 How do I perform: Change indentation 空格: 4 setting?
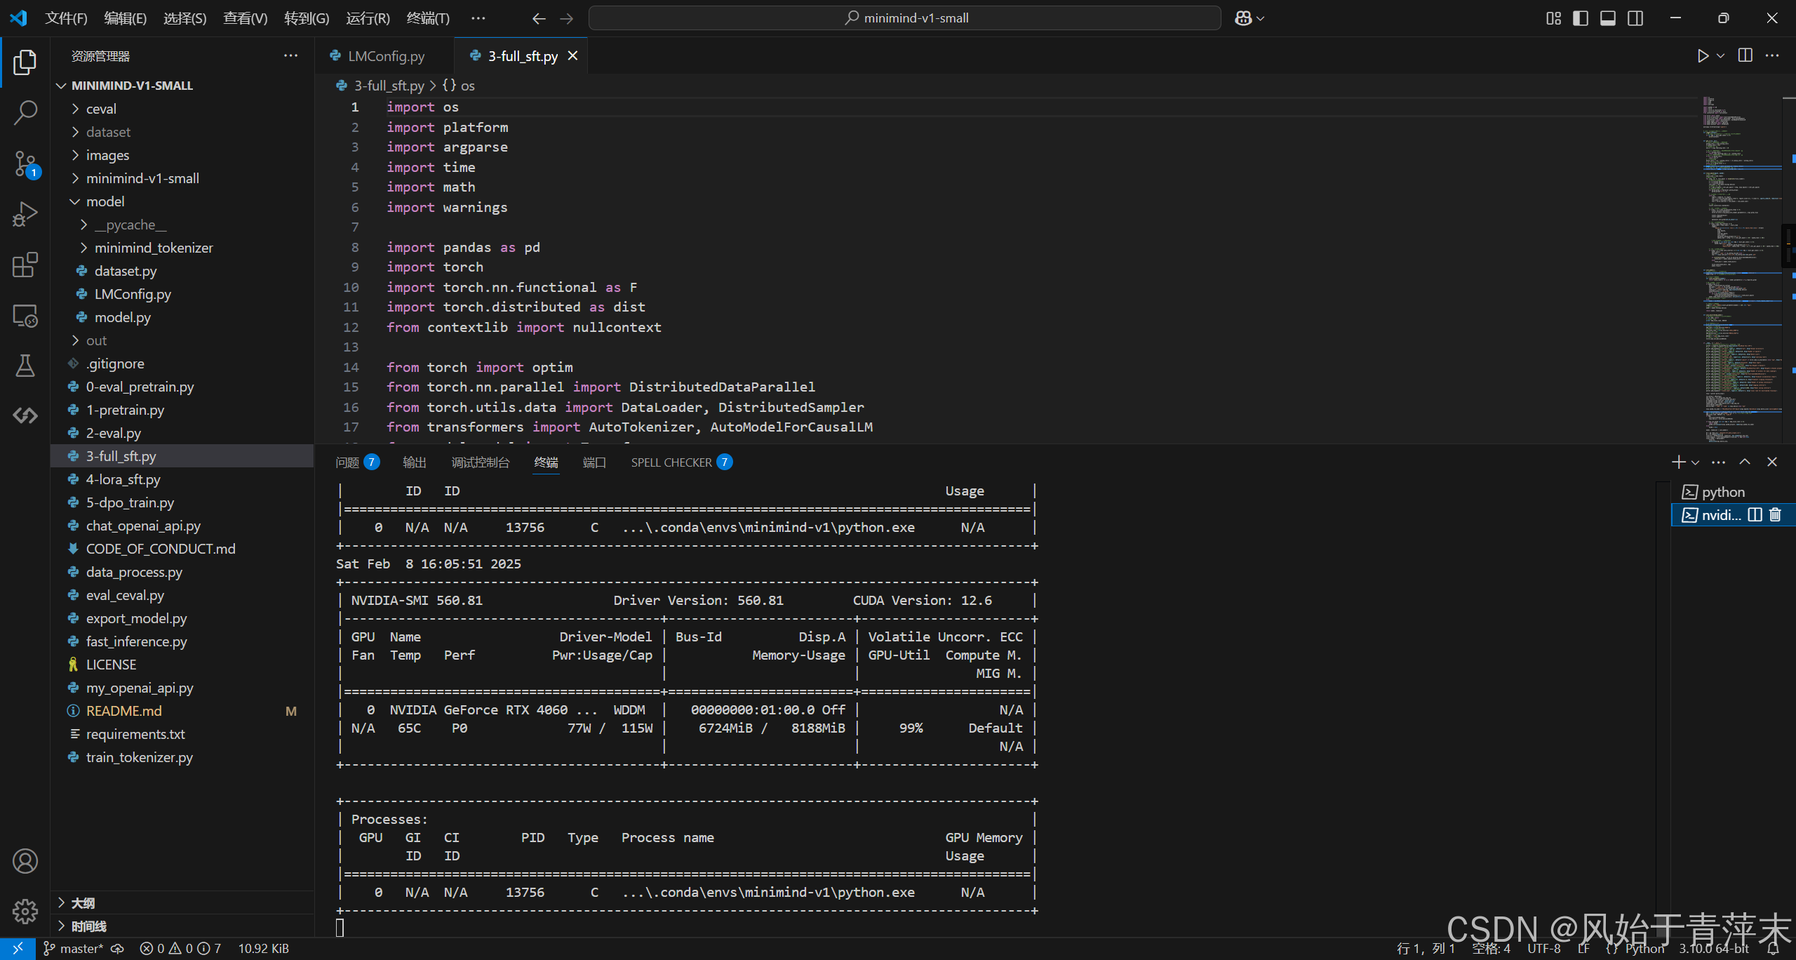click(x=1491, y=949)
